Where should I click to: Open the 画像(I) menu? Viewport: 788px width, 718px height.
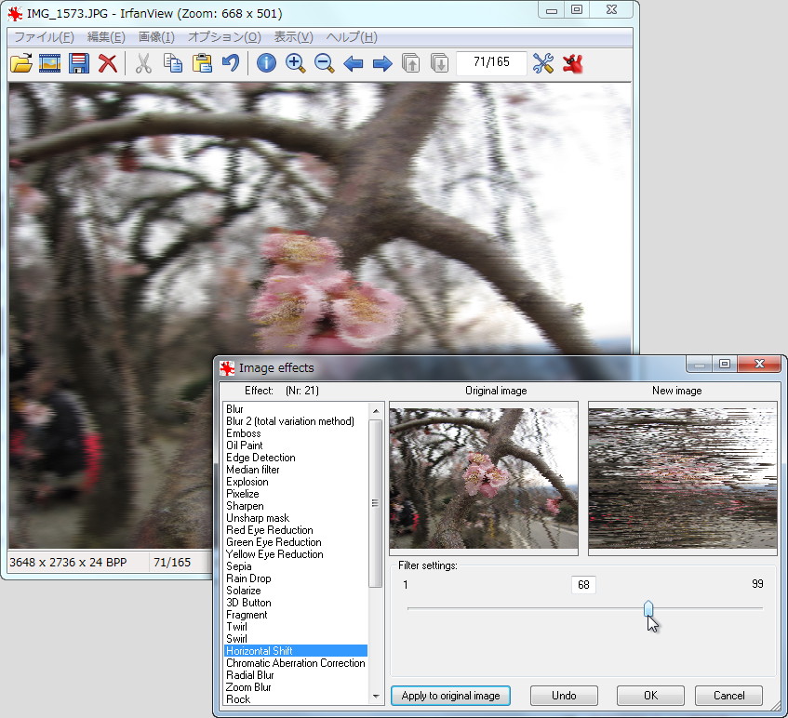click(x=156, y=37)
